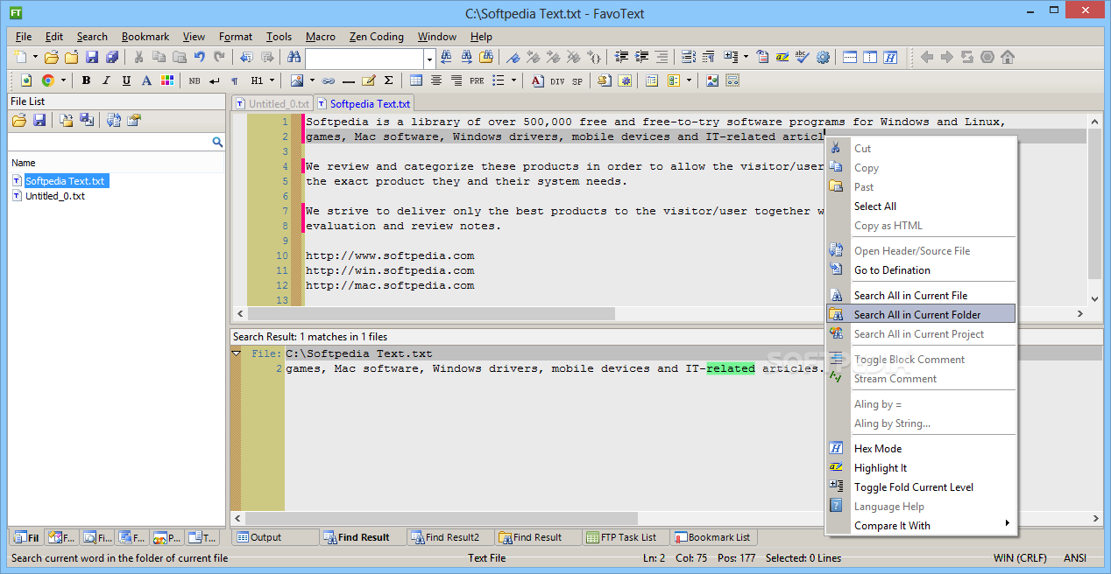
Task: Click the Home icon in navigation toolbar
Action: pyautogui.click(x=1008, y=57)
